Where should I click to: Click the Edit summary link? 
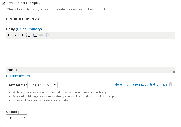click(29, 29)
